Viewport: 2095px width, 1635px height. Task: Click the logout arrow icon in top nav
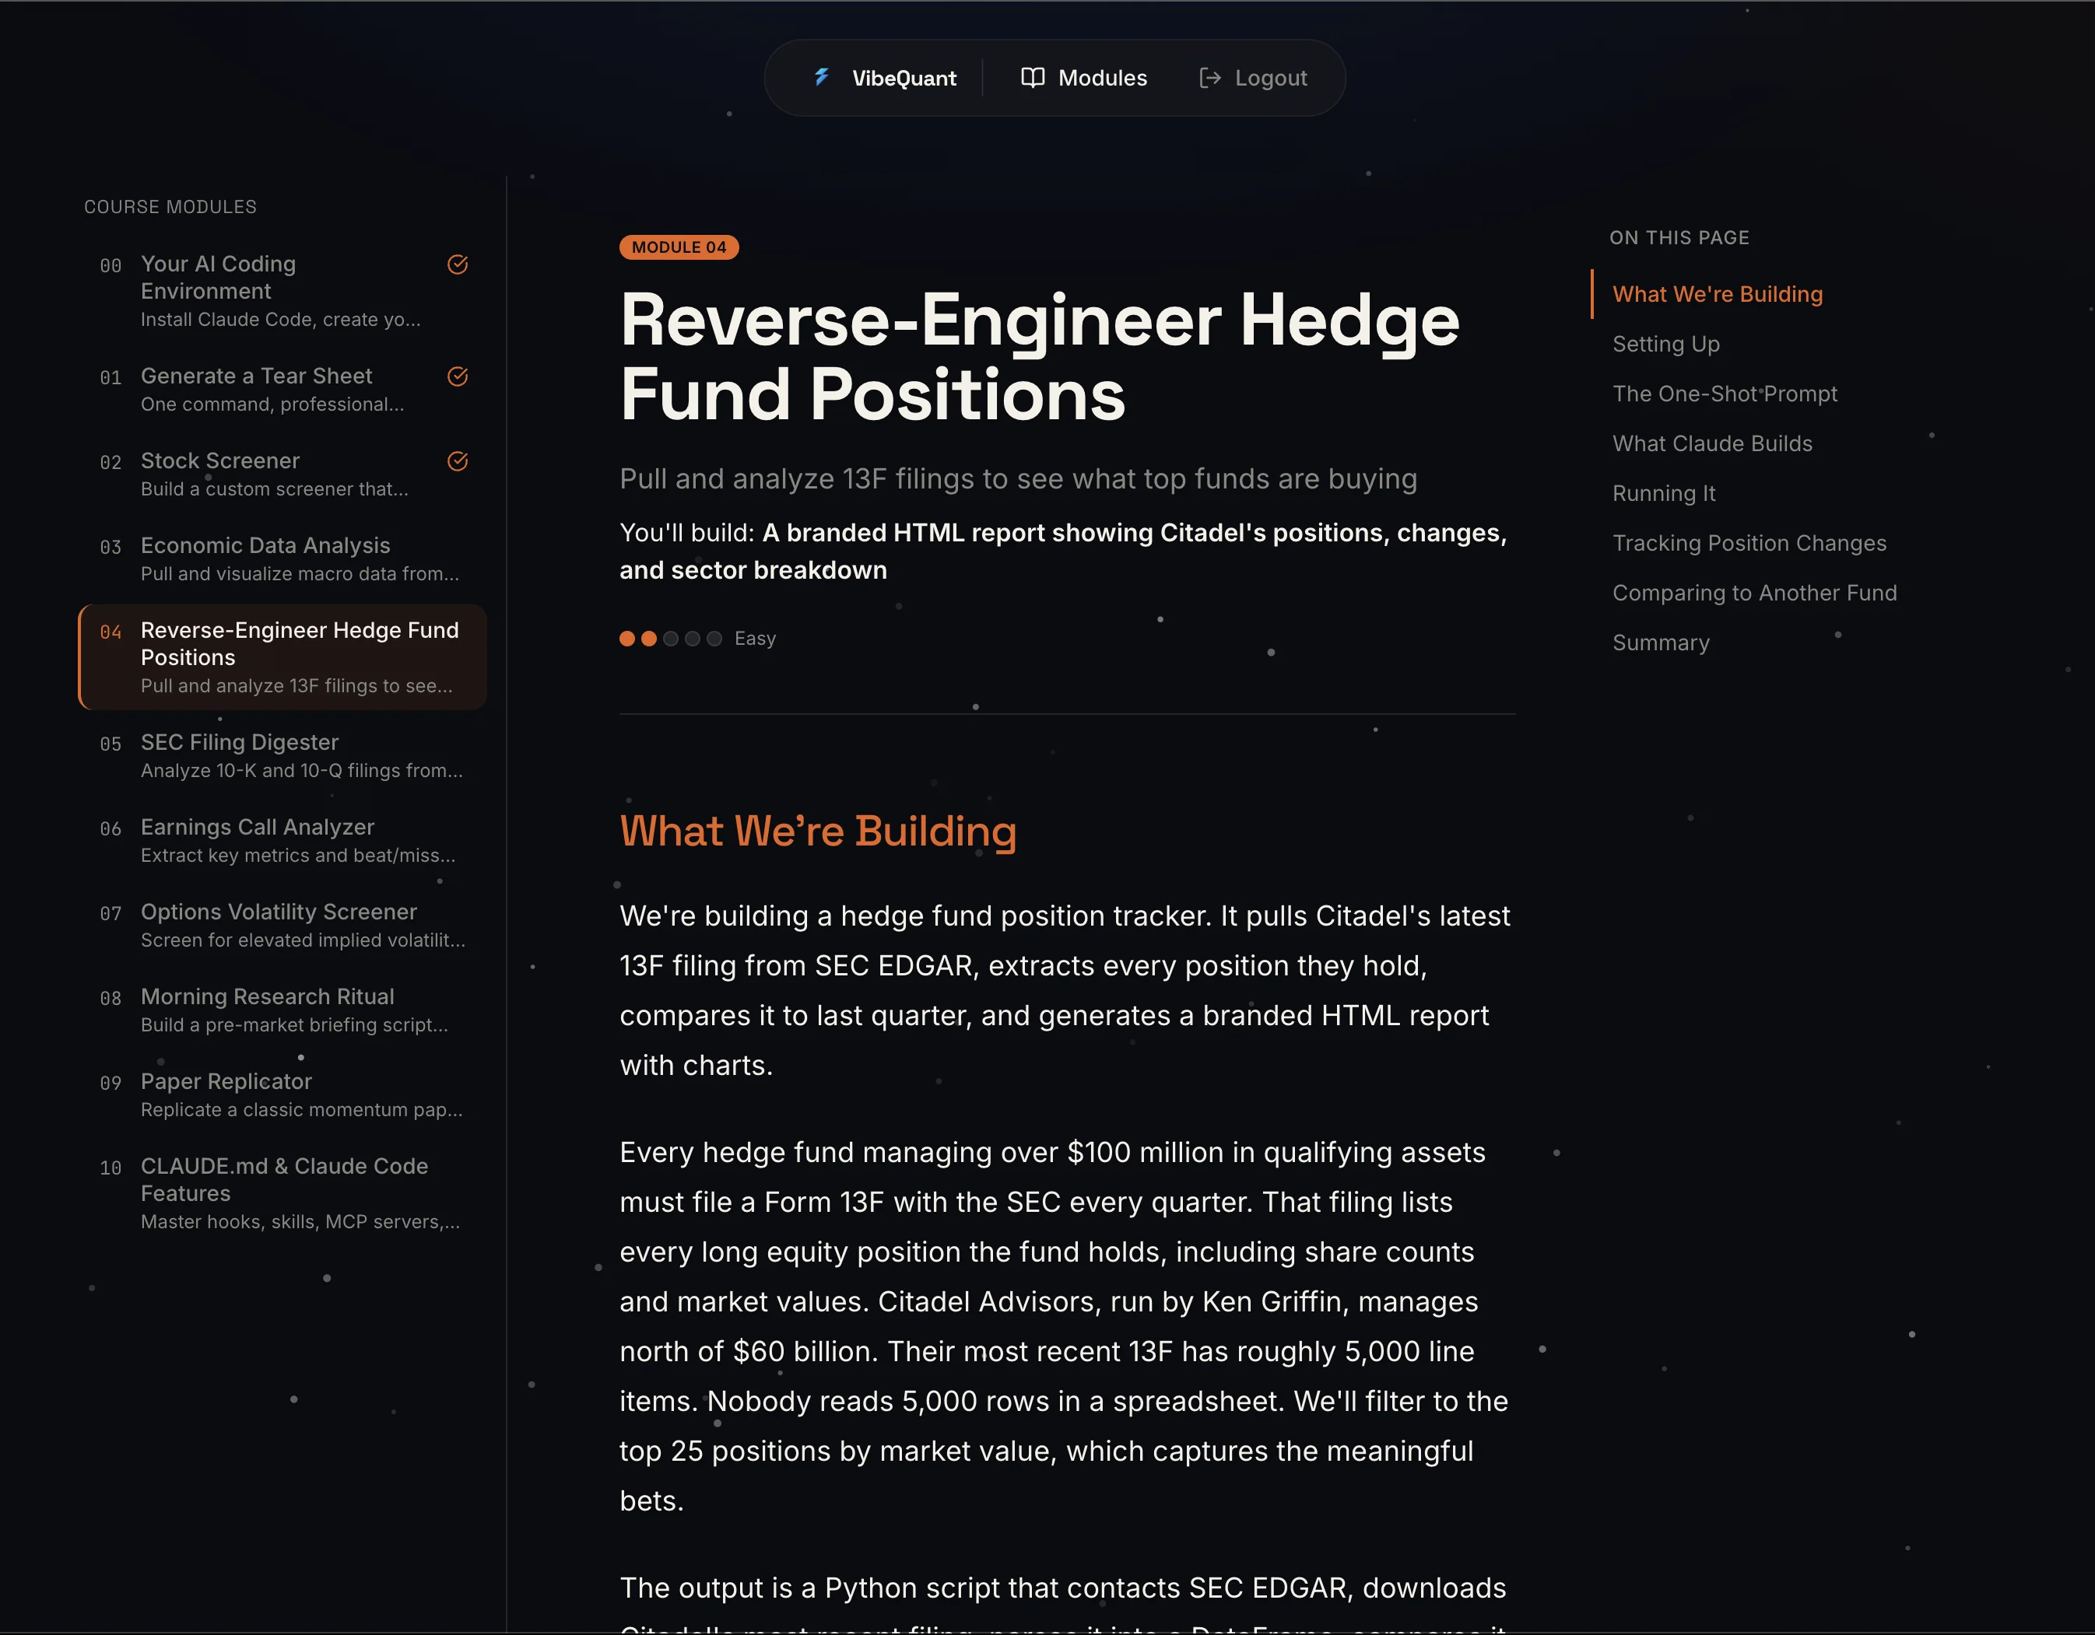coord(1211,78)
